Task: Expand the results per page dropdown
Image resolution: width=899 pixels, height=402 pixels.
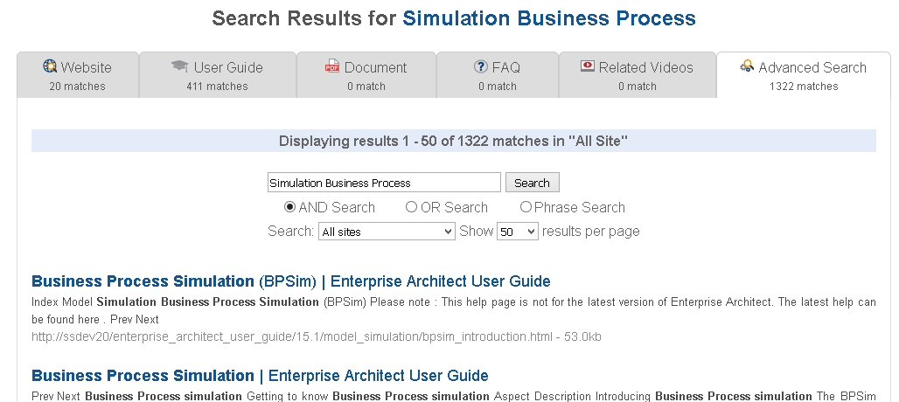Action: 517,232
